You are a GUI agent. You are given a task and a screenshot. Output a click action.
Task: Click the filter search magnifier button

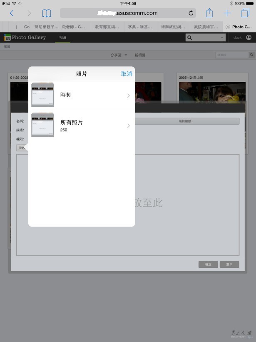pyautogui.click(x=252, y=55)
